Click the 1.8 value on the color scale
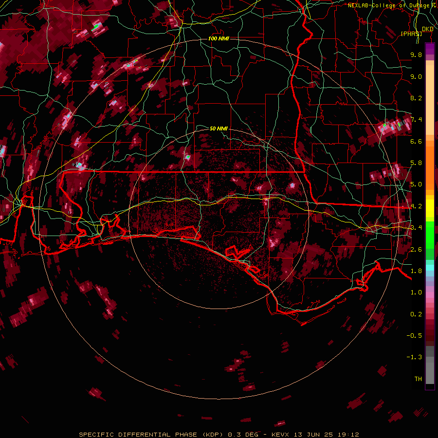The height and width of the screenshot is (438, 438). tap(416, 271)
